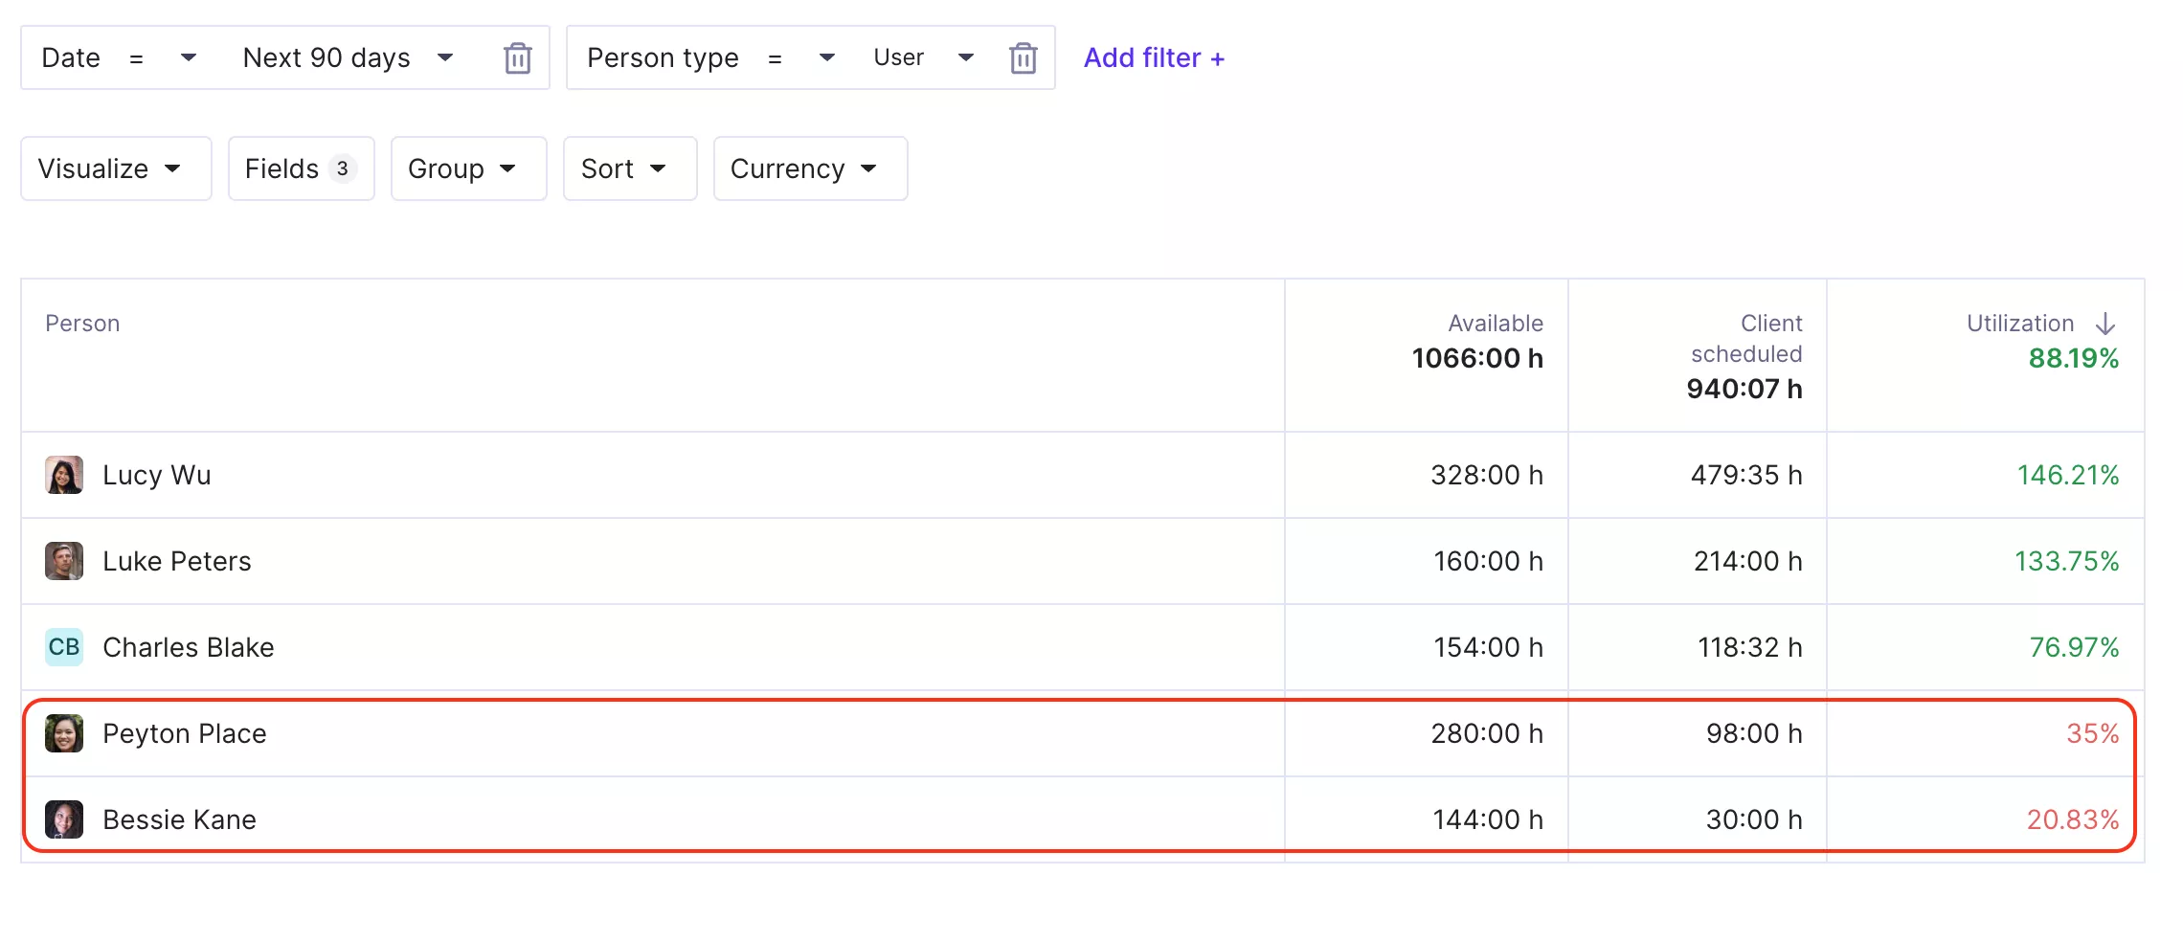Image resolution: width=2183 pixels, height=942 pixels.
Task: Click the Person type filter field label
Action: tap(663, 57)
